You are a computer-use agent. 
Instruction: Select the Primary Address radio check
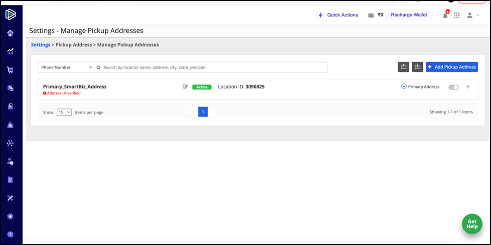coord(404,86)
